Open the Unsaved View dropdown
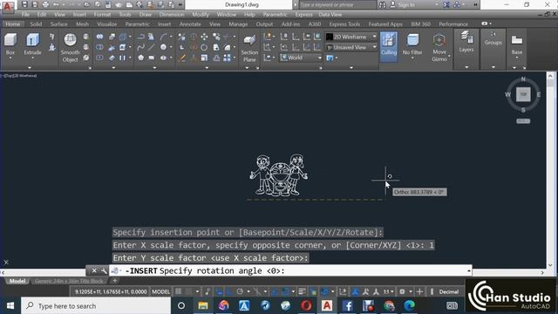The height and width of the screenshot is (314, 558). click(x=350, y=47)
